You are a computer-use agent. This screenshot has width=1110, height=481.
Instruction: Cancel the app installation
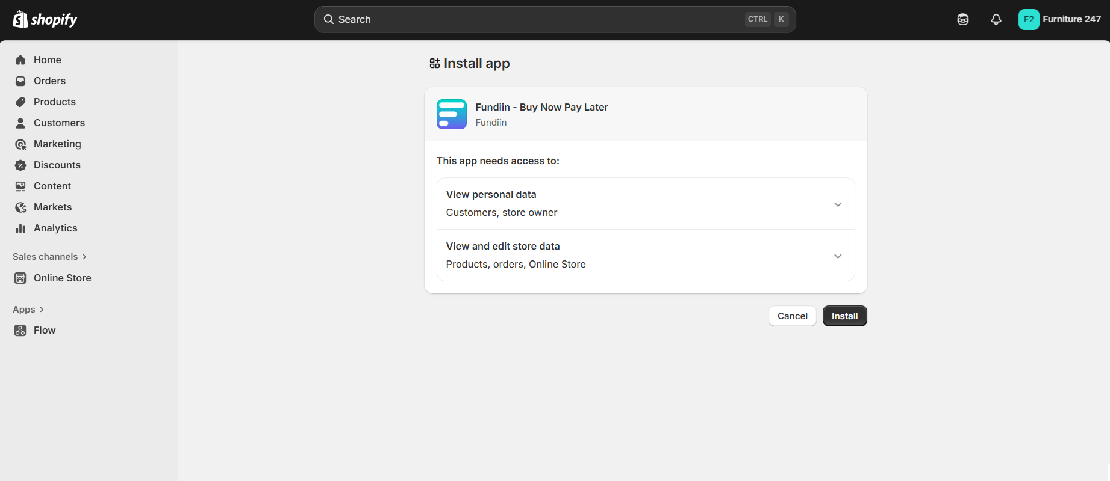coord(792,316)
